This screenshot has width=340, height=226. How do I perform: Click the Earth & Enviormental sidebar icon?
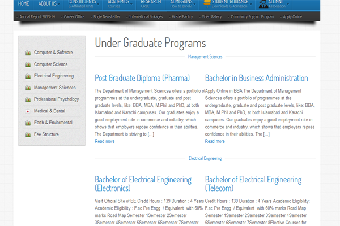pos(28,123)
